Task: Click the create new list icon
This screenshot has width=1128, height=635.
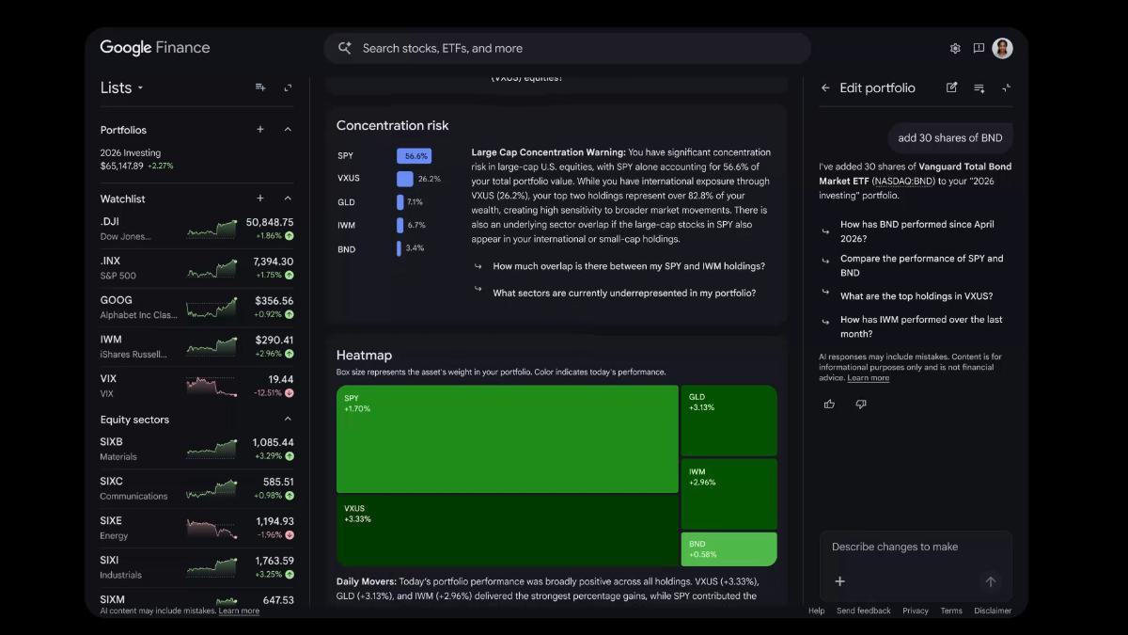Action: click(x=260, y=87)
